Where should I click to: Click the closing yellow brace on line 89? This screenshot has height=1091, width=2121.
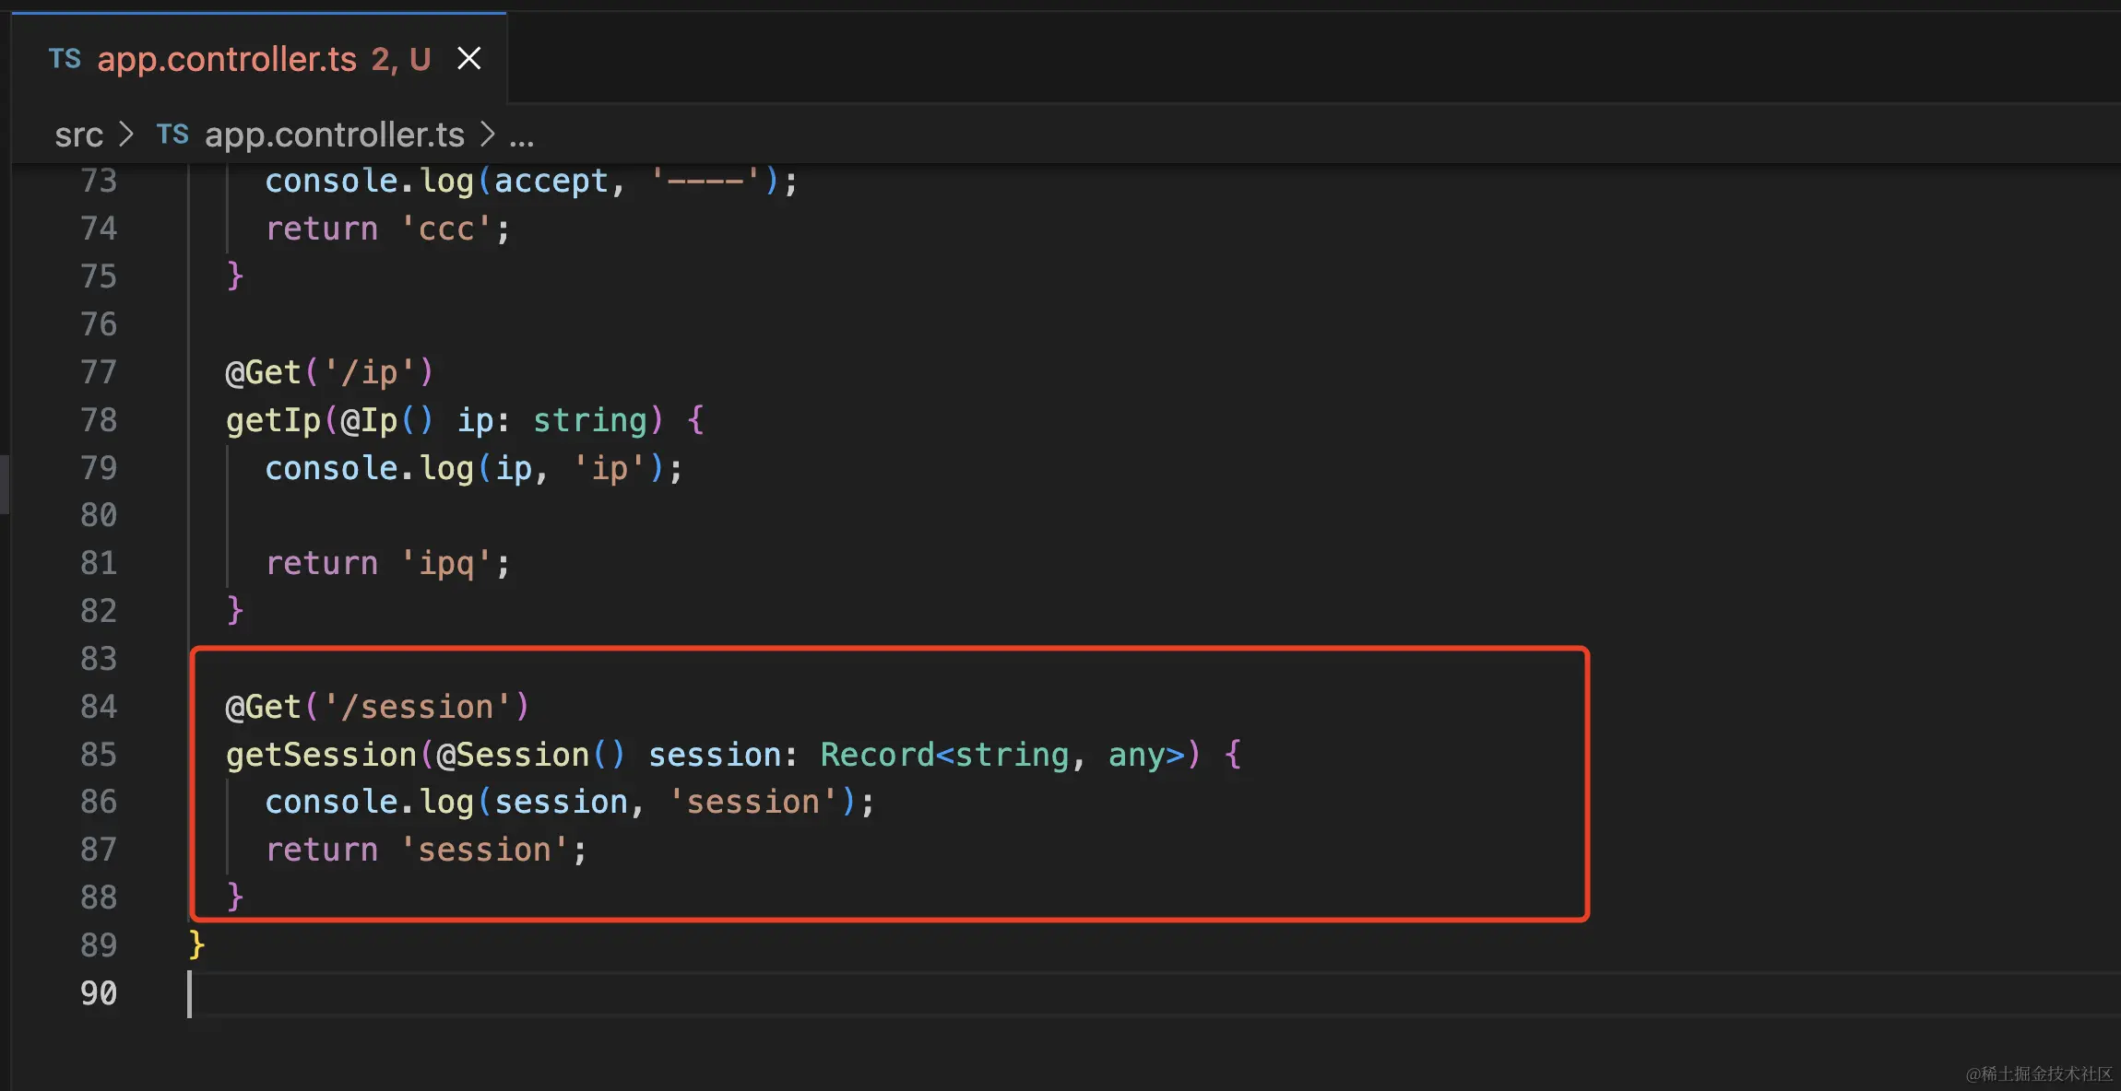pos(196,944)
